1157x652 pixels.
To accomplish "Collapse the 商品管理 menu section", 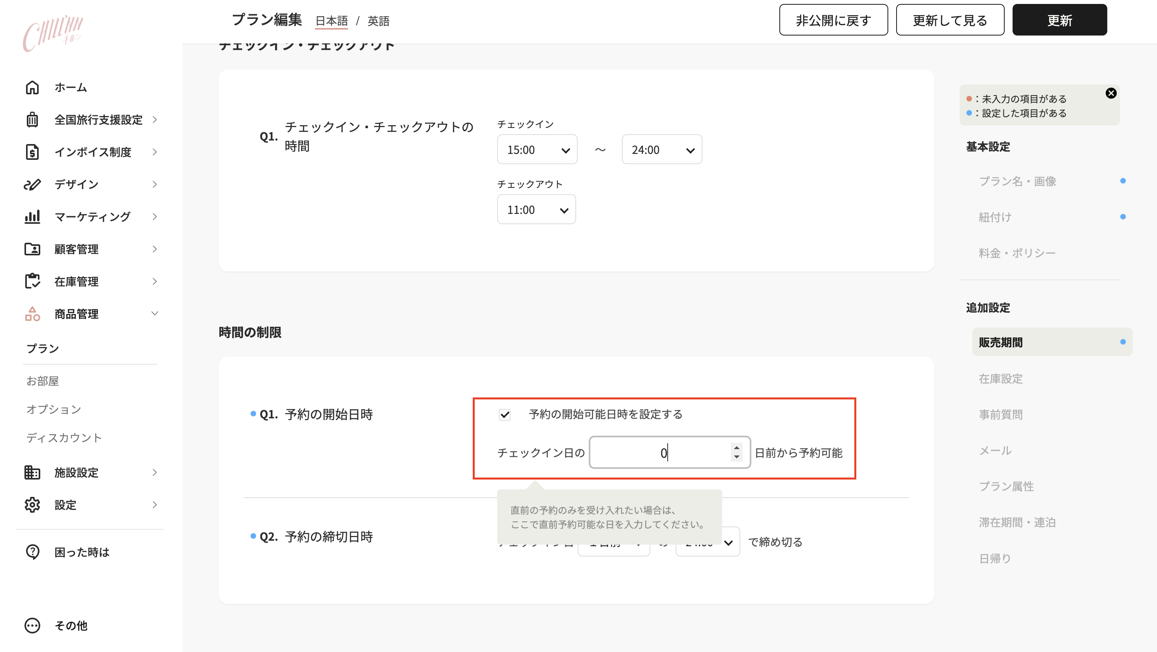I will pyautogui.click(x=155, y=314).
